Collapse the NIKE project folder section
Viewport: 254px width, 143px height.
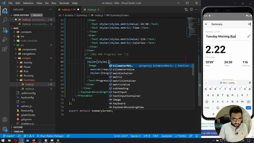coord(33,28)
